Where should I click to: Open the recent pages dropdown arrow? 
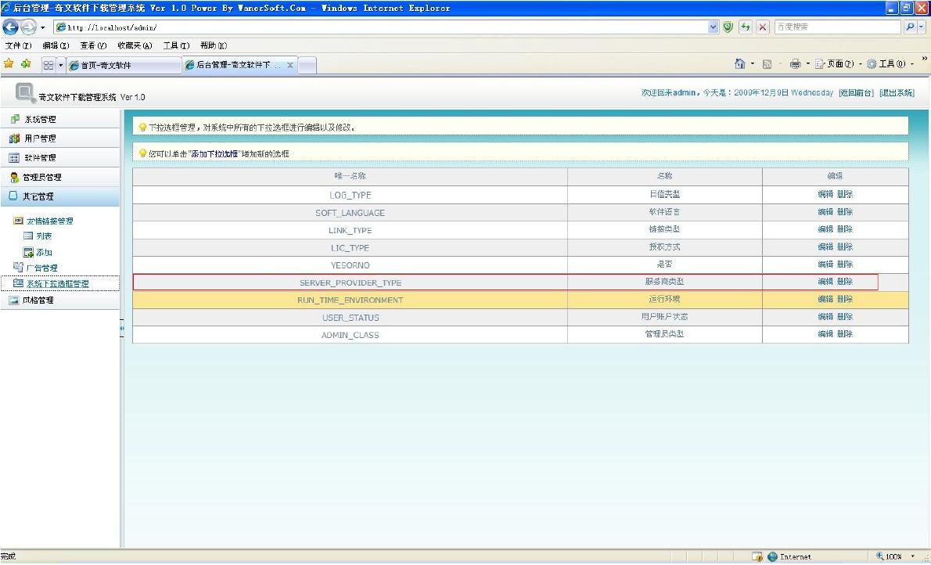(x=43, y=27)
